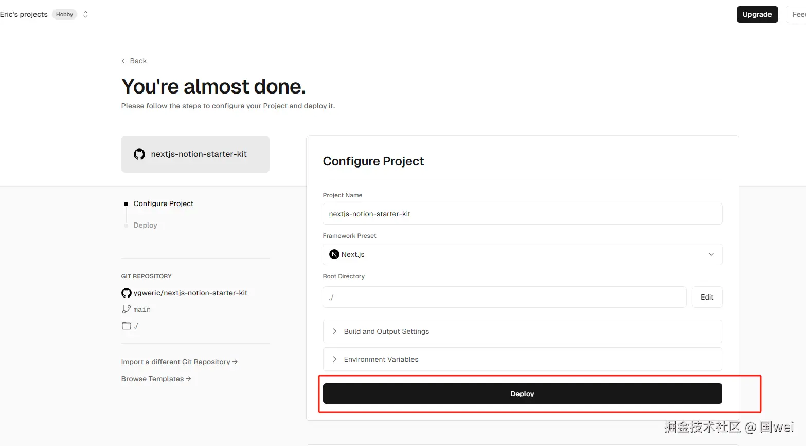Select the Configure Project step
The height and width of the screenshot is (446, 806).
click(x=164, y=203)
